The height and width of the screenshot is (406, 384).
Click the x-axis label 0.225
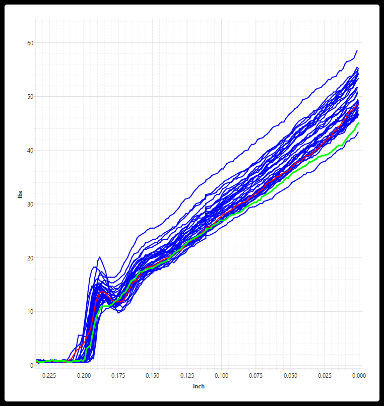(x=49, y=376)
